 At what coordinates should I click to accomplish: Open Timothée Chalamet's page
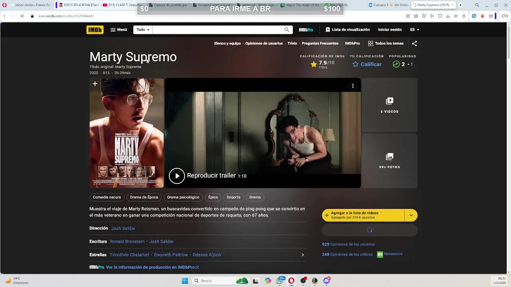[x=129, y=255]
